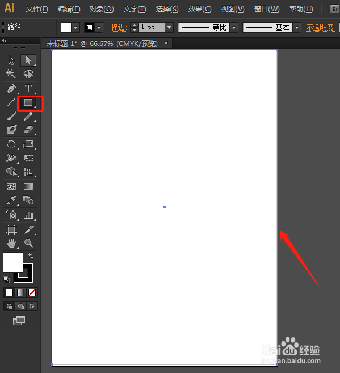Select the Eraser tool
Viewport: 340px width, 373px height.
click(x=28, y=130)
